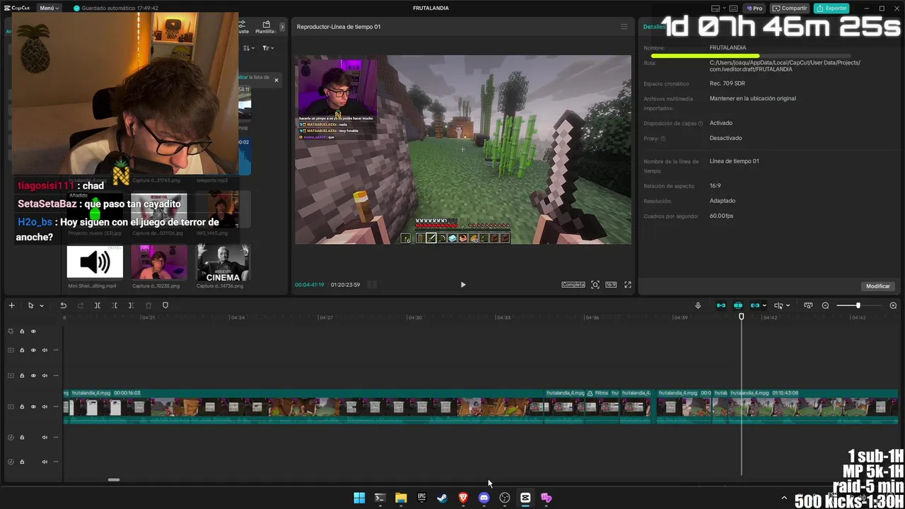Click the playhead marker on the ruler
Image resolution: width=905 pixels, height=509 pixels.
pos(742,317)
